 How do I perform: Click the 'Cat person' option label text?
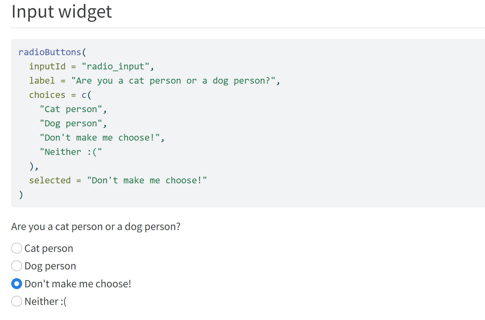[x=49, y=248]
